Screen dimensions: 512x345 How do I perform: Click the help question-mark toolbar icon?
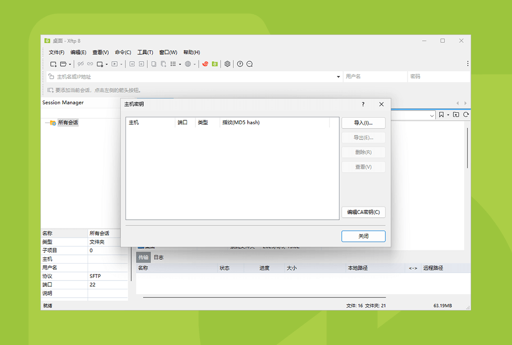[240, 64]
